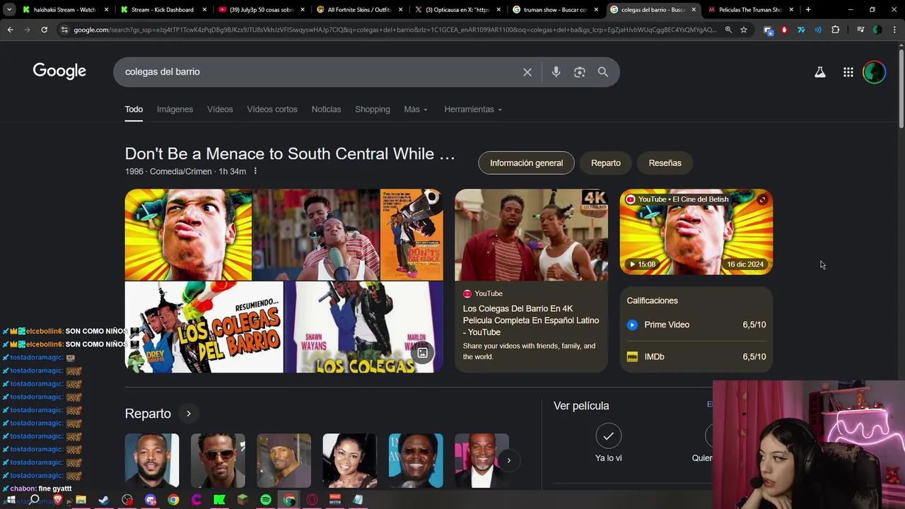Open the image gallery icon on collage
905x509 pixels.
pyautogui.click(x=422, y=353)
